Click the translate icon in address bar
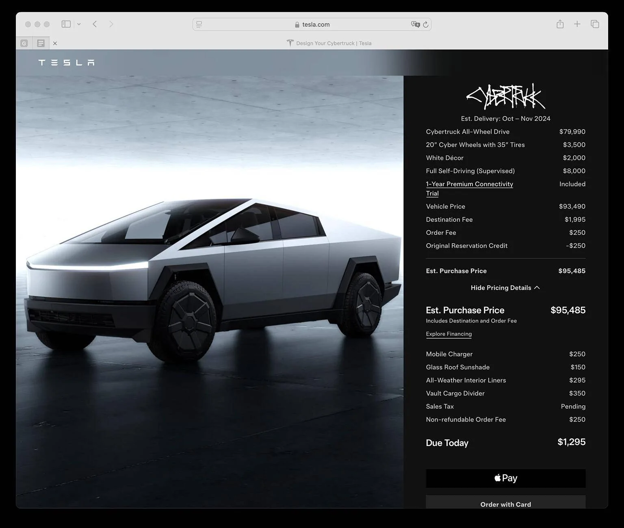The image size is (624, 528). tap(415, 24)
